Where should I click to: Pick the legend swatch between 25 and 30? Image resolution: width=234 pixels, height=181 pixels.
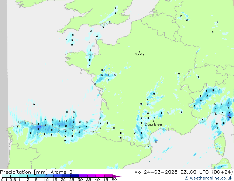[75, 176]
